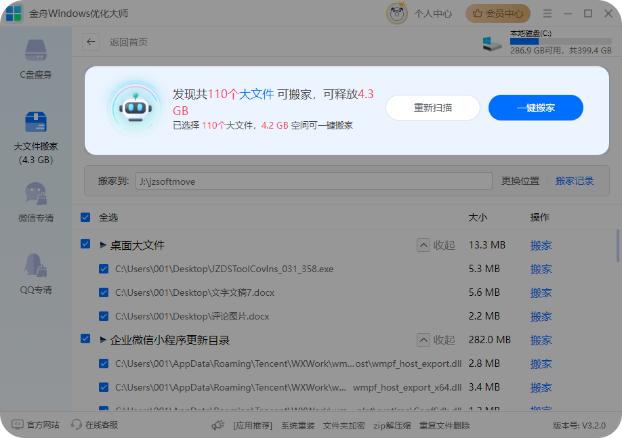Uncheck the 桌面大文件 group checkbox
Viewport: 622px width, 438px height.
[x=85, y=244]
